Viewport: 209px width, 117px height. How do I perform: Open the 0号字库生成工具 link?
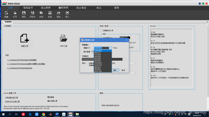[x=11, y=98]
